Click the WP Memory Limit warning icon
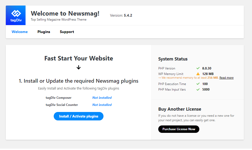Screen dimensions: 252x150 [x=198, y=74]
